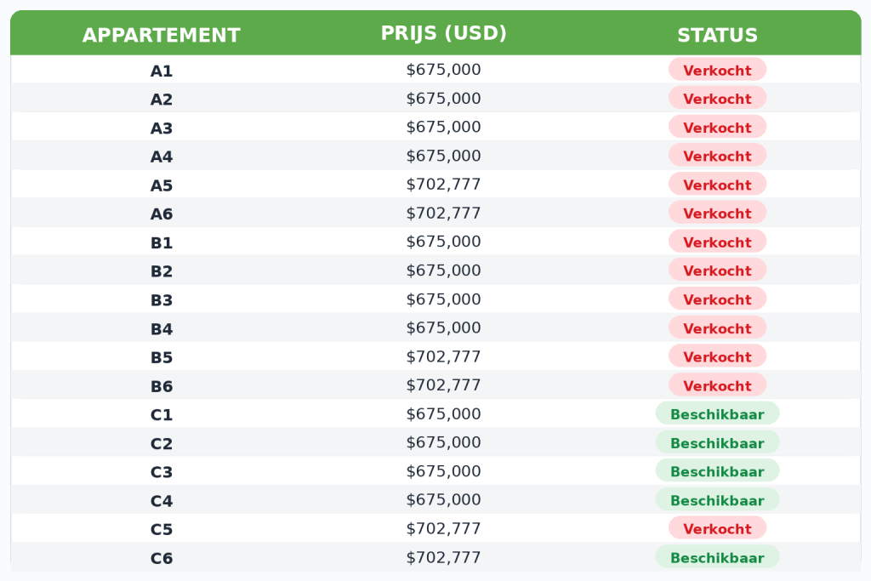Click the price of apartment C2
This screenshot has width=871, height=581.
[443, 442]
